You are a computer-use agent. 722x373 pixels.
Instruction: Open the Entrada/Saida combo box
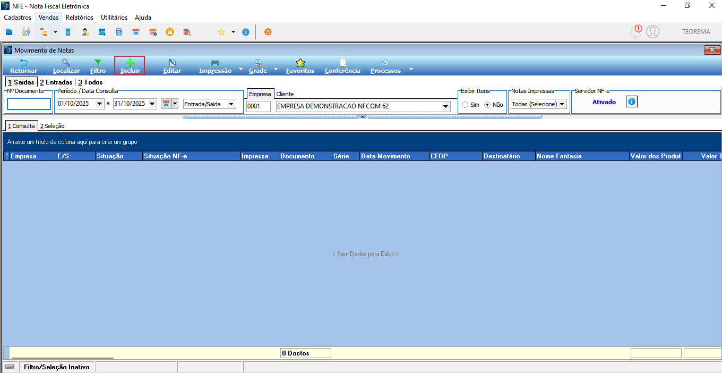click(x=210, y=104)
